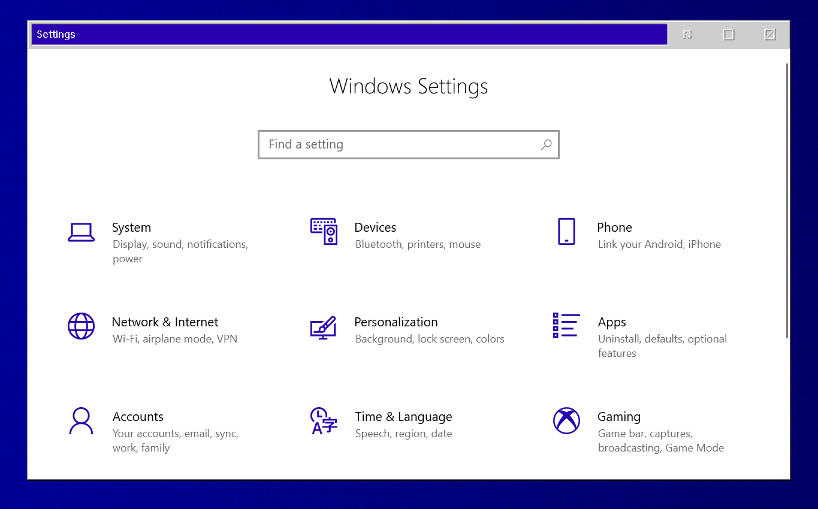Viewport: 818px width, 509px height.
Task: Go to the Devices category title
Action: pos(375,228)
